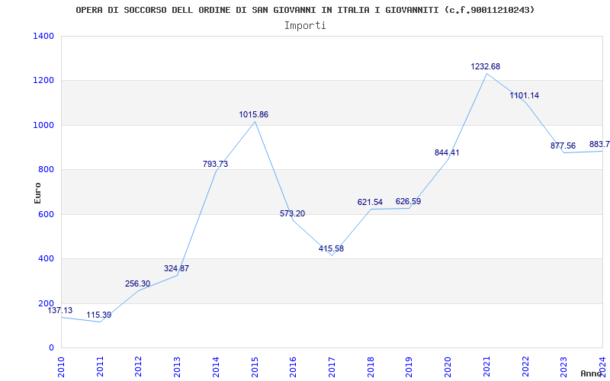Viewport: 610px width, 381px height.
Task: Click the 800 y-axis tick label
Action: click(47, 169)
